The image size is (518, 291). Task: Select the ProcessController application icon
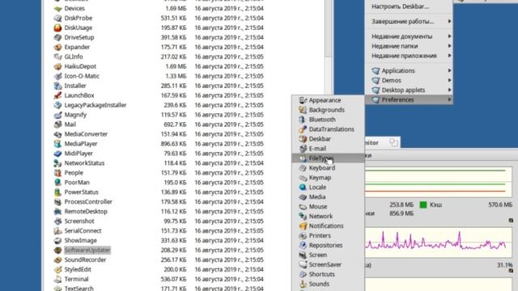click(x=57, y=202)
